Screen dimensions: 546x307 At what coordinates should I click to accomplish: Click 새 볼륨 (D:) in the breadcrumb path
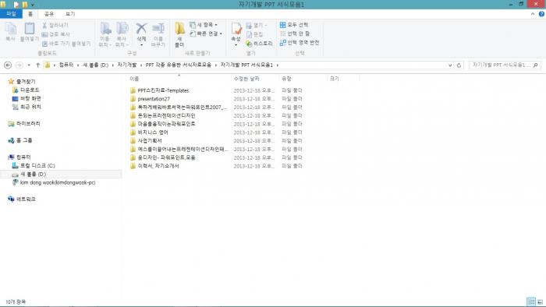(x=95, y=65)
